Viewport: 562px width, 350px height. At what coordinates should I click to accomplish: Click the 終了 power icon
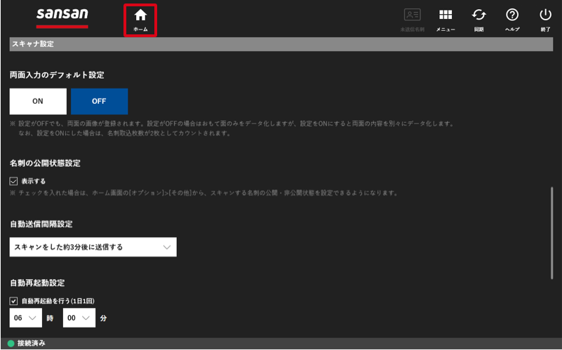(546, 15)
